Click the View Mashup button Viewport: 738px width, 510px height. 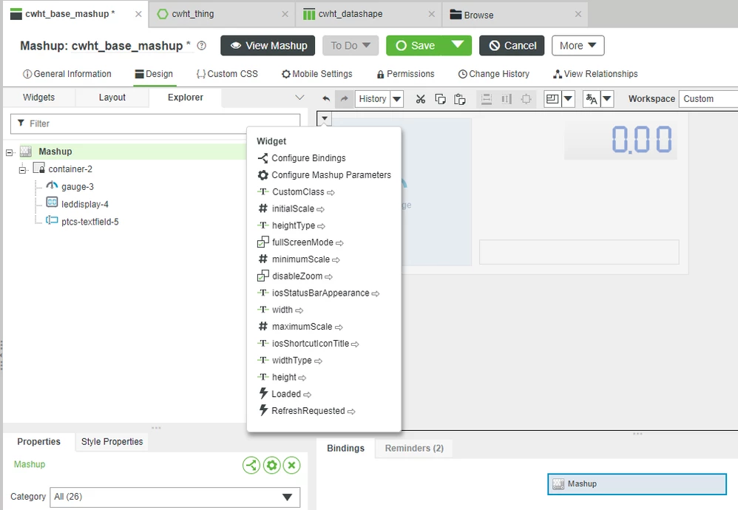tap(268, 45)
